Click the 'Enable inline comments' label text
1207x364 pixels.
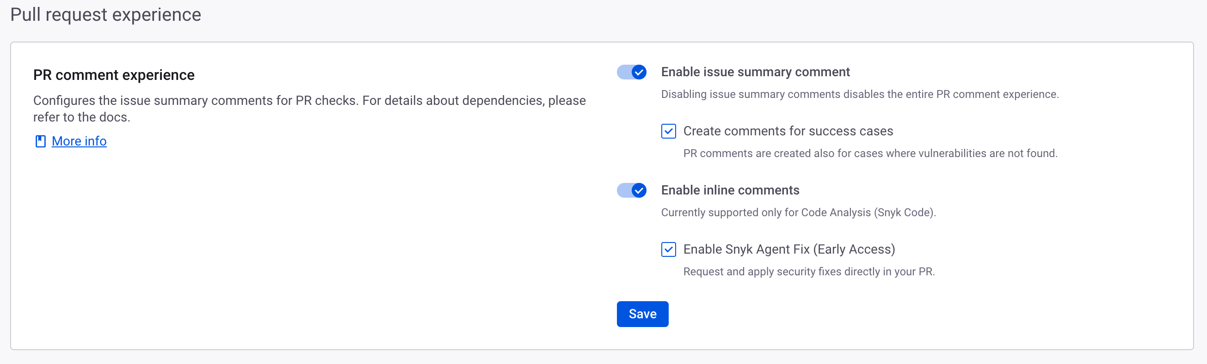click(x=730, y=190)
